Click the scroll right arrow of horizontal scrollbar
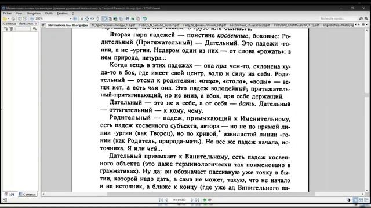This screenshot has width=371, height=208. coord(363,194)
